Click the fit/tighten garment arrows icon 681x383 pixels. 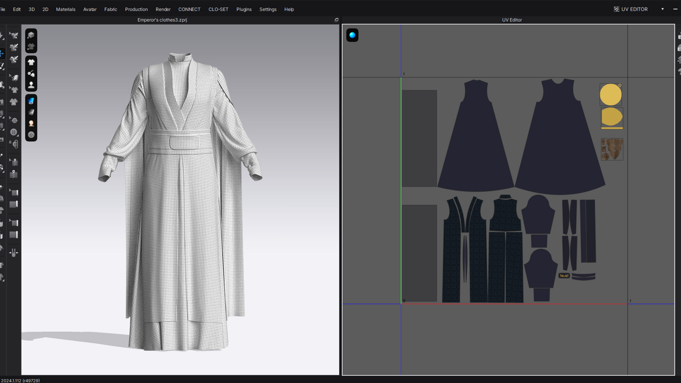[x=14, y=253]
